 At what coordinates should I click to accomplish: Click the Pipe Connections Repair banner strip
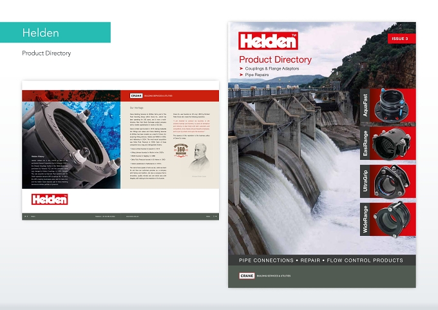click(322, 260)
